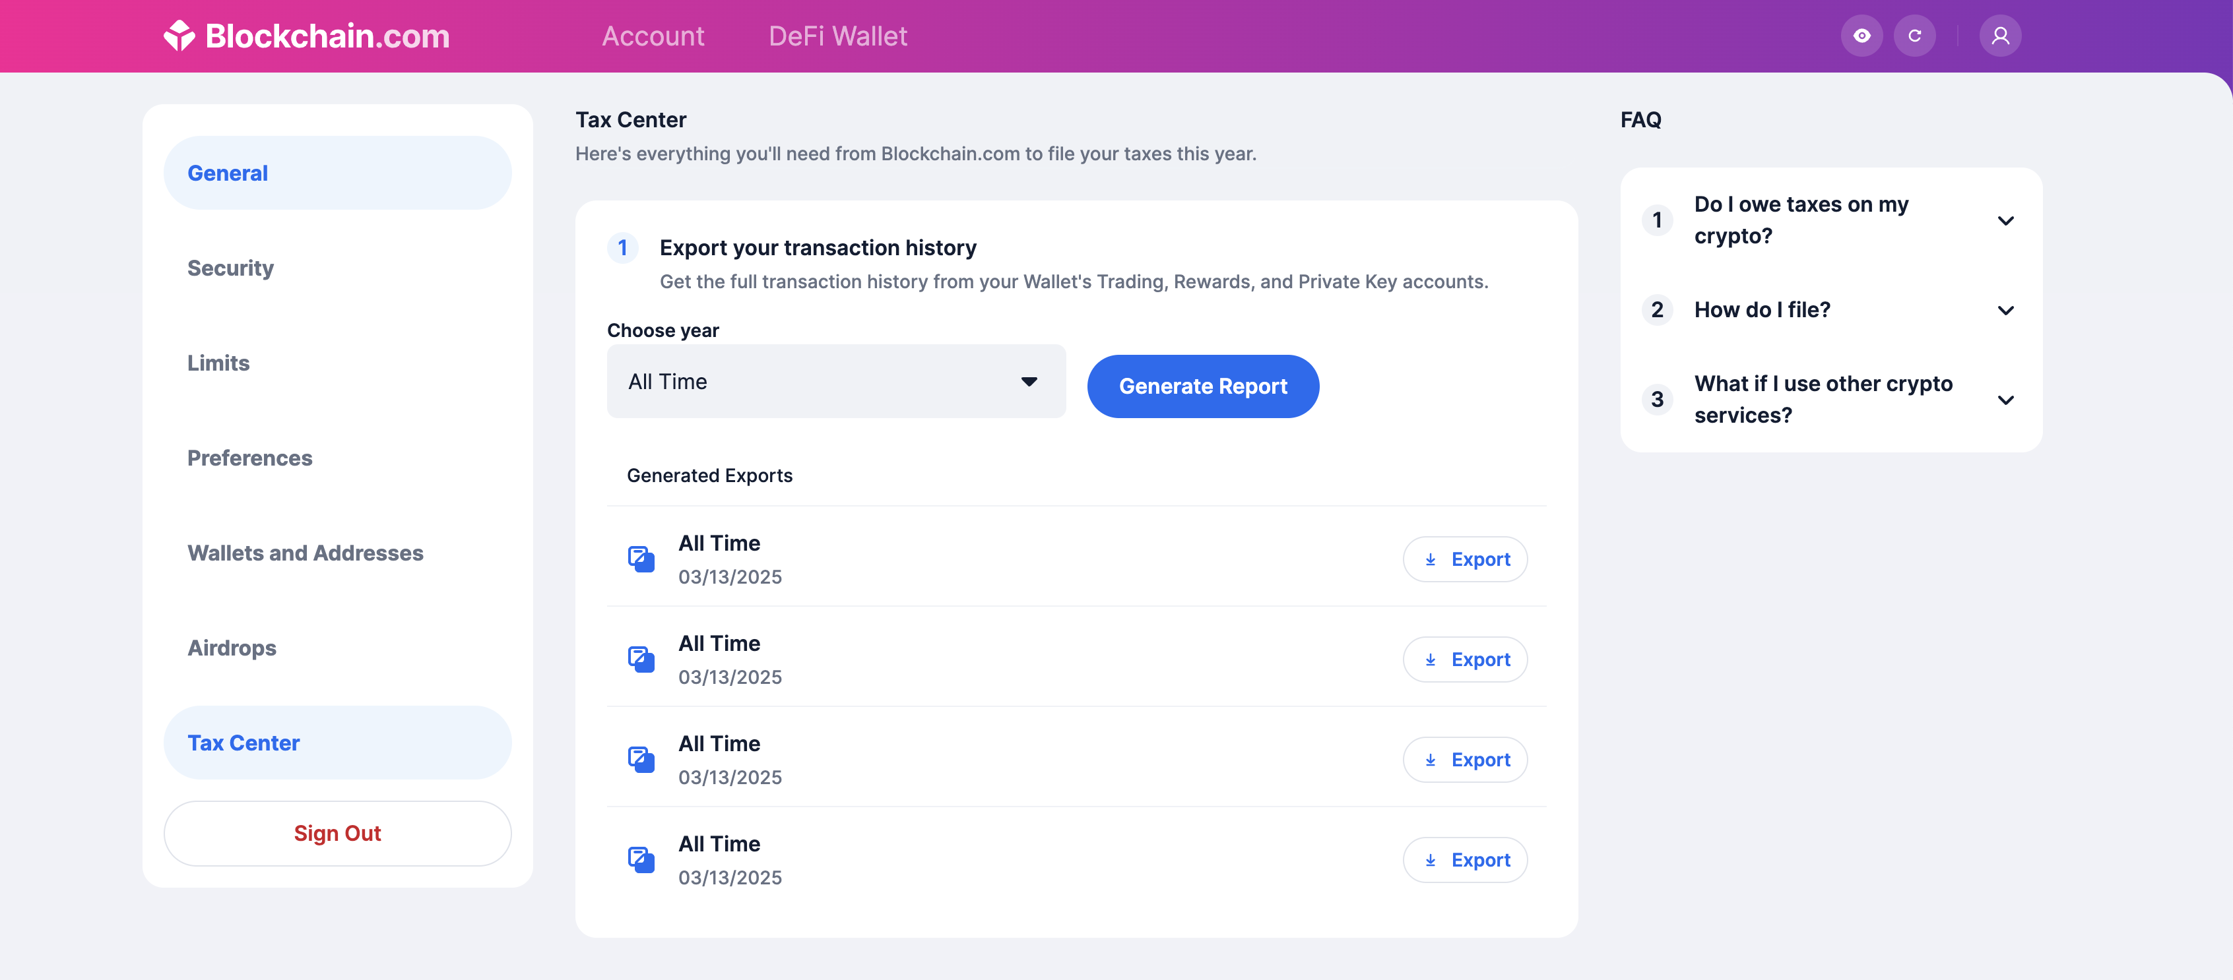Expand the "How do I file?" question
This screenshot has width=2233, height=980.
click(x=1830, y=309)
